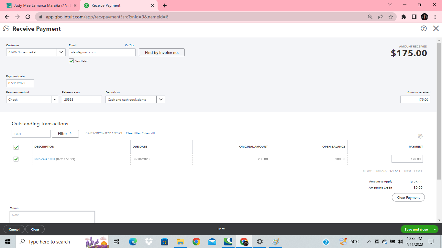Uncheck the Send later checkbox
This screenshot has height=248, width=442.
tap(72, 61)
